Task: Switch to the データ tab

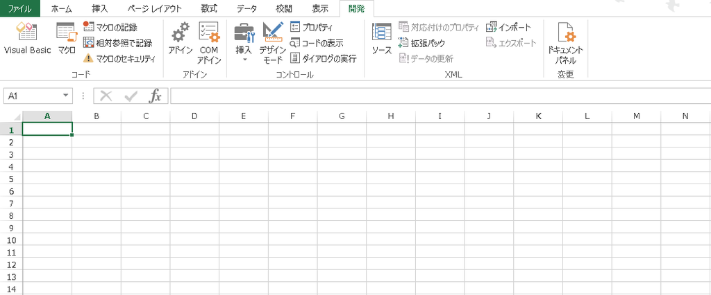Action: pyautogui.click(x=246, y=8)
